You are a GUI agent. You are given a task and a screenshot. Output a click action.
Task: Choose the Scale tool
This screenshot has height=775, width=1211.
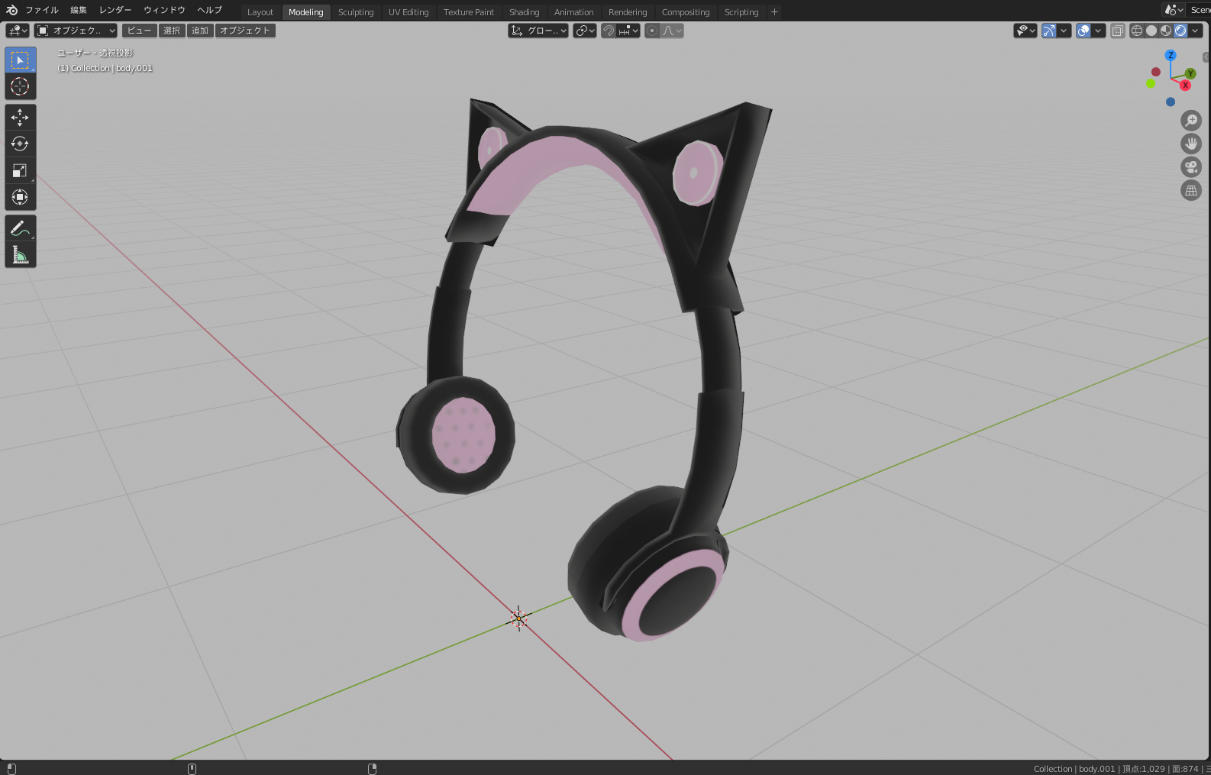[20, 170]
